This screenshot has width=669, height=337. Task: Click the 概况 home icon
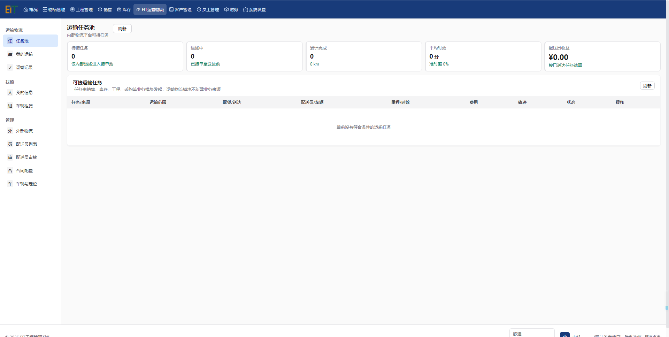(26, 9)
